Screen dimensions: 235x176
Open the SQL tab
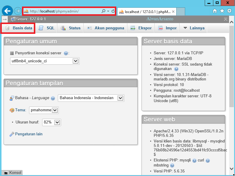47,28
